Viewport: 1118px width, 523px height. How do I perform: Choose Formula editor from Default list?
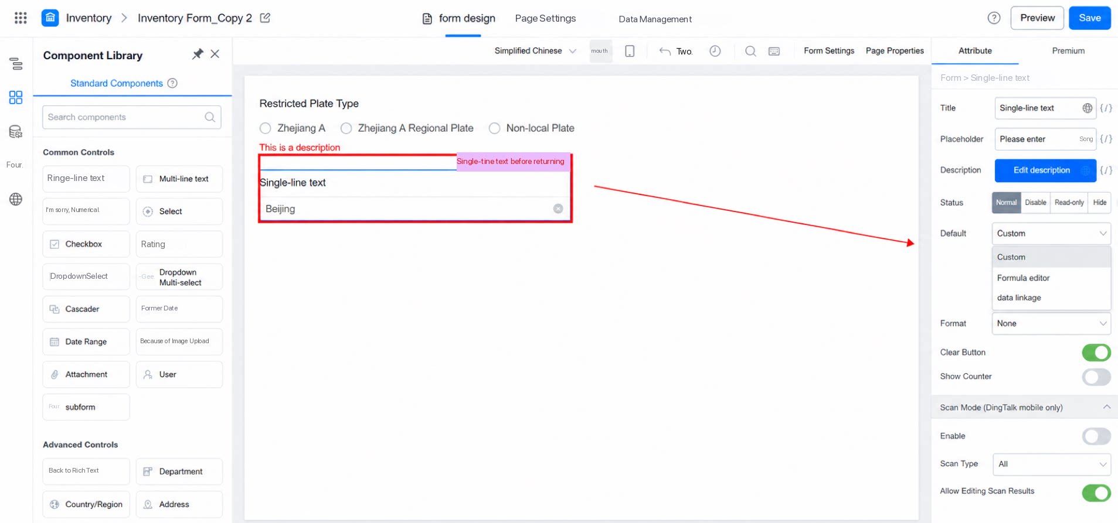click(x=1023, y=278)
